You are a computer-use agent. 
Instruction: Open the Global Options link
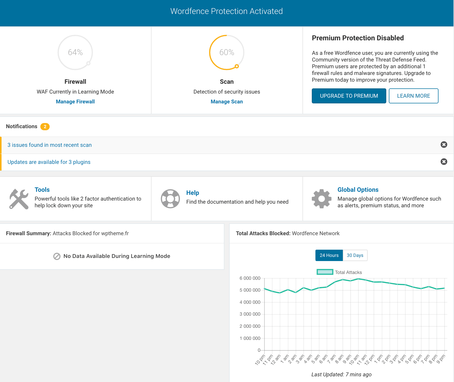[x=358, y=190]
